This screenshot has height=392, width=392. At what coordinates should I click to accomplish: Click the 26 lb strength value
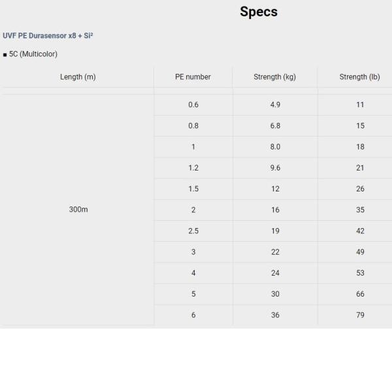(360, 189)
